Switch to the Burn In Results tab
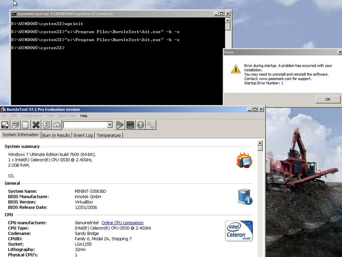Screen dimensions: 342x257 coord(56,135)
